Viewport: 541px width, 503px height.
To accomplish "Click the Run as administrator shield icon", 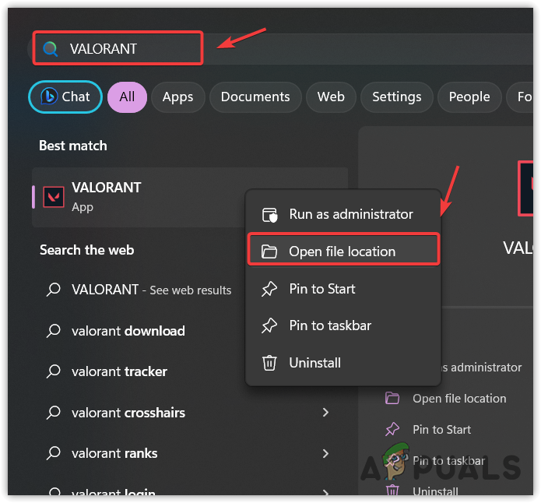I will 269,215.
